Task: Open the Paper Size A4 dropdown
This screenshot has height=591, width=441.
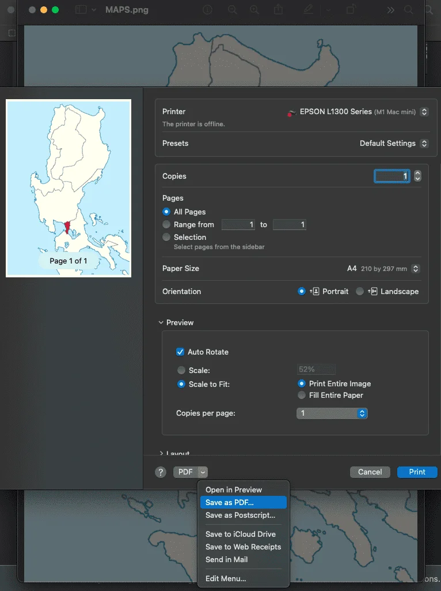Action: point(416,269)
